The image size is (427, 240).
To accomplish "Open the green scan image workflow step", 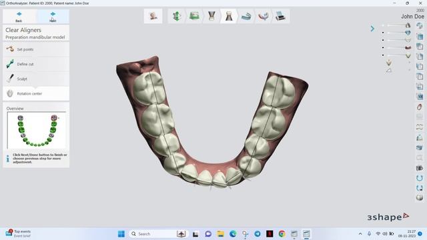I will [x=194, y=16].
